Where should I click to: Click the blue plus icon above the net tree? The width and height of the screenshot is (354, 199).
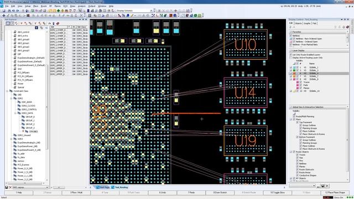[37, 28]
